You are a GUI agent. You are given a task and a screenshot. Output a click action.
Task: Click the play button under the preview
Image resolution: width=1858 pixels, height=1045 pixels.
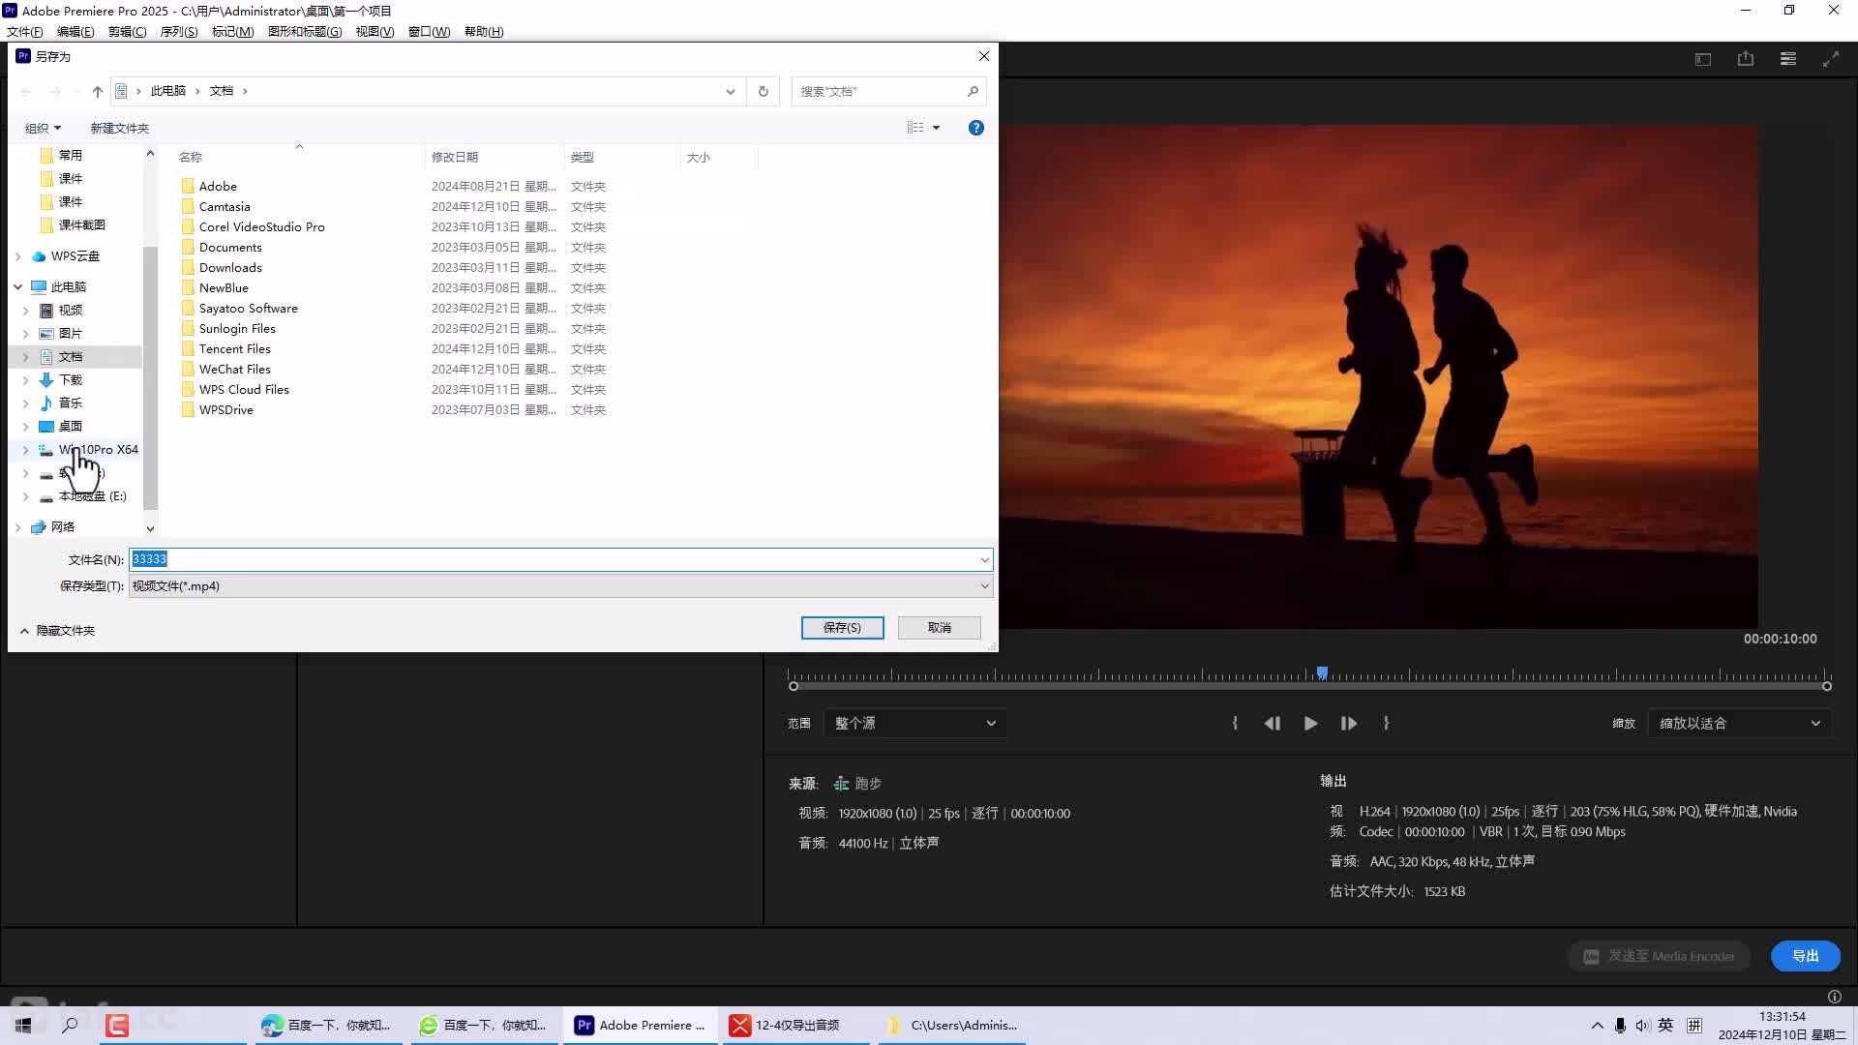click(x=1310, y=723)
